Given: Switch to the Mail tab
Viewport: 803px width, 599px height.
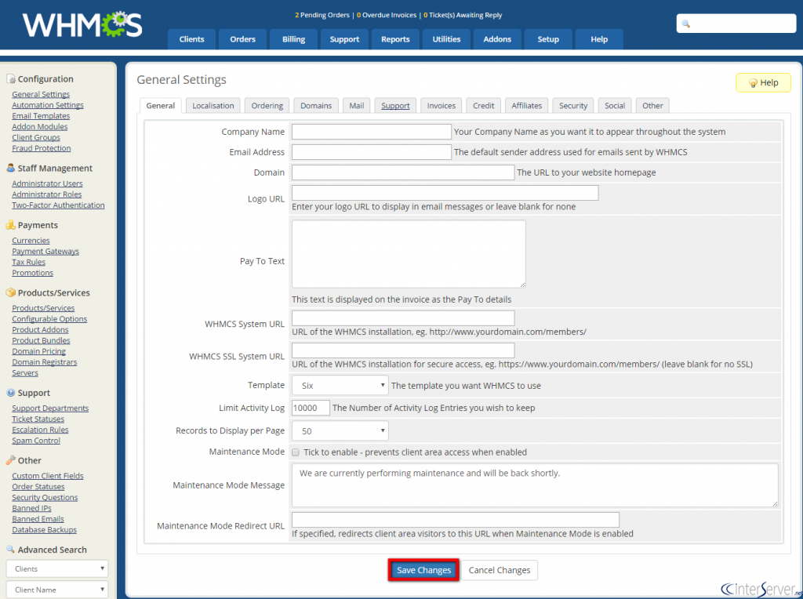Looking at the screenshot, I should (357, 106).
